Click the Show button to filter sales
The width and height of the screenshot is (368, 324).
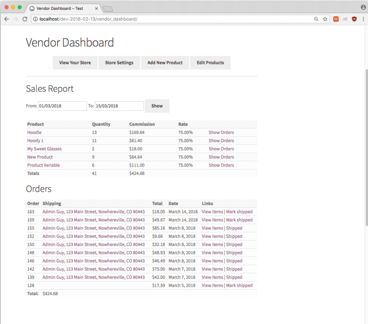[x=157, y=106]
